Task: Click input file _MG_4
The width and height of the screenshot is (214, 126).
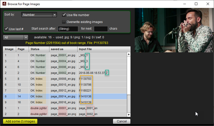Action: [83, 67]
